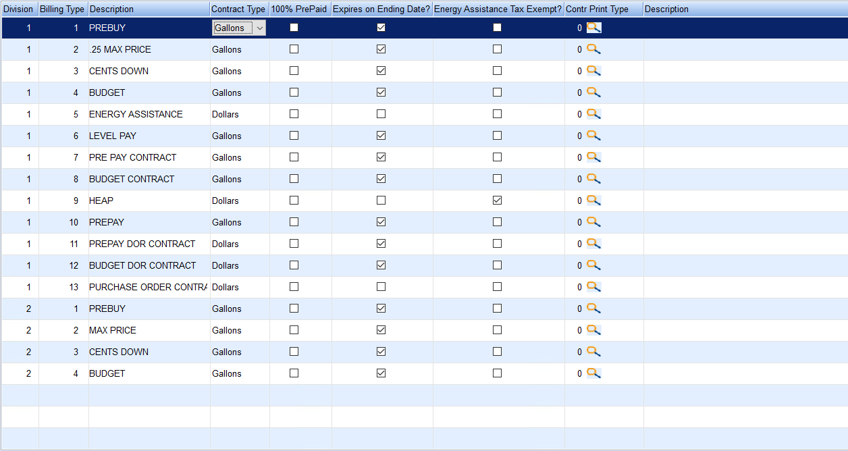Viewport: 848px width, 451px height.
Task: Click the magnifier in LEVEL PAY row
Action: click(593, 136)
